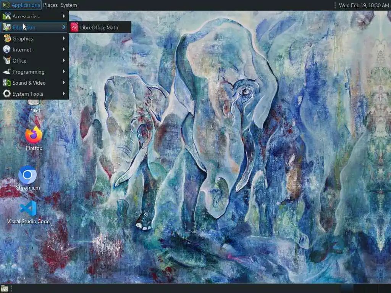Viewport: 391px width, 293px height.
Task: Expand the Education submenu arrow
Action: [x=64, y=27]
